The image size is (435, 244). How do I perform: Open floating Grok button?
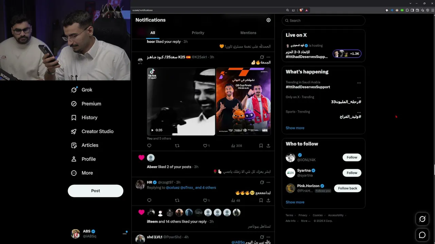[x=422, y=219]
